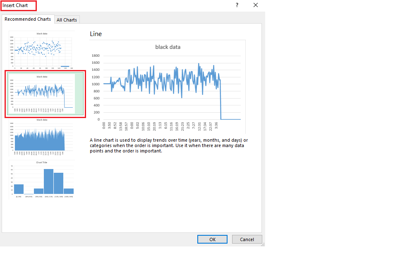The width and height of the screenshot is (417, 261).
Task: Open the help question mark icon
Action: coord(237,5)
